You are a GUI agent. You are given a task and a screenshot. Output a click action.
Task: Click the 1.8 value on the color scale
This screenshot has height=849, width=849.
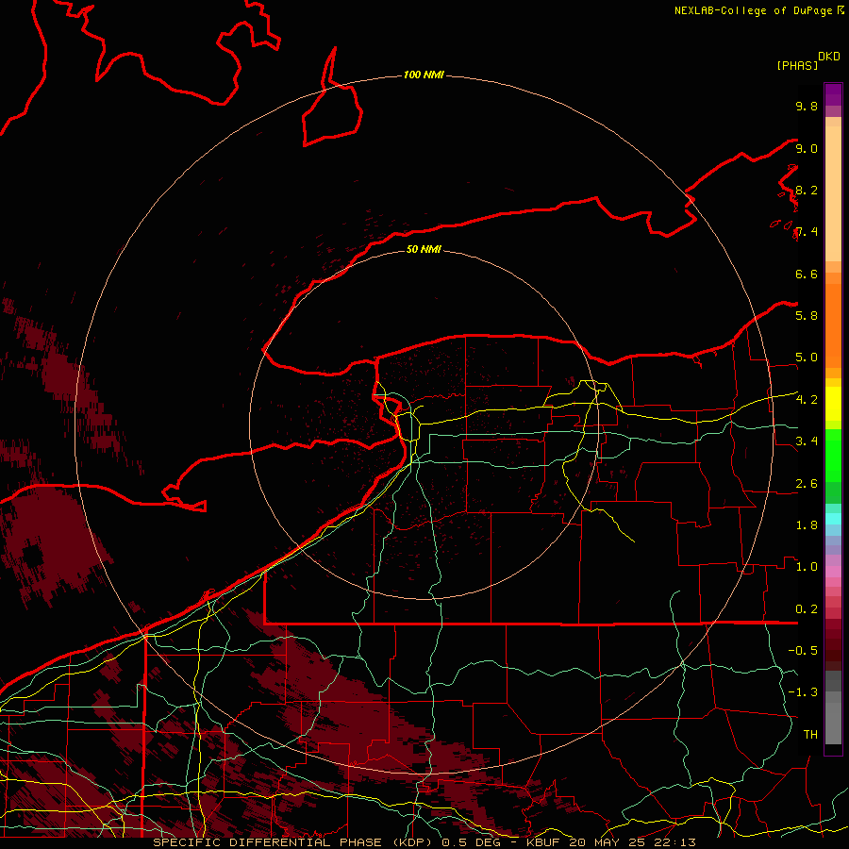click(x=807, y=525)
